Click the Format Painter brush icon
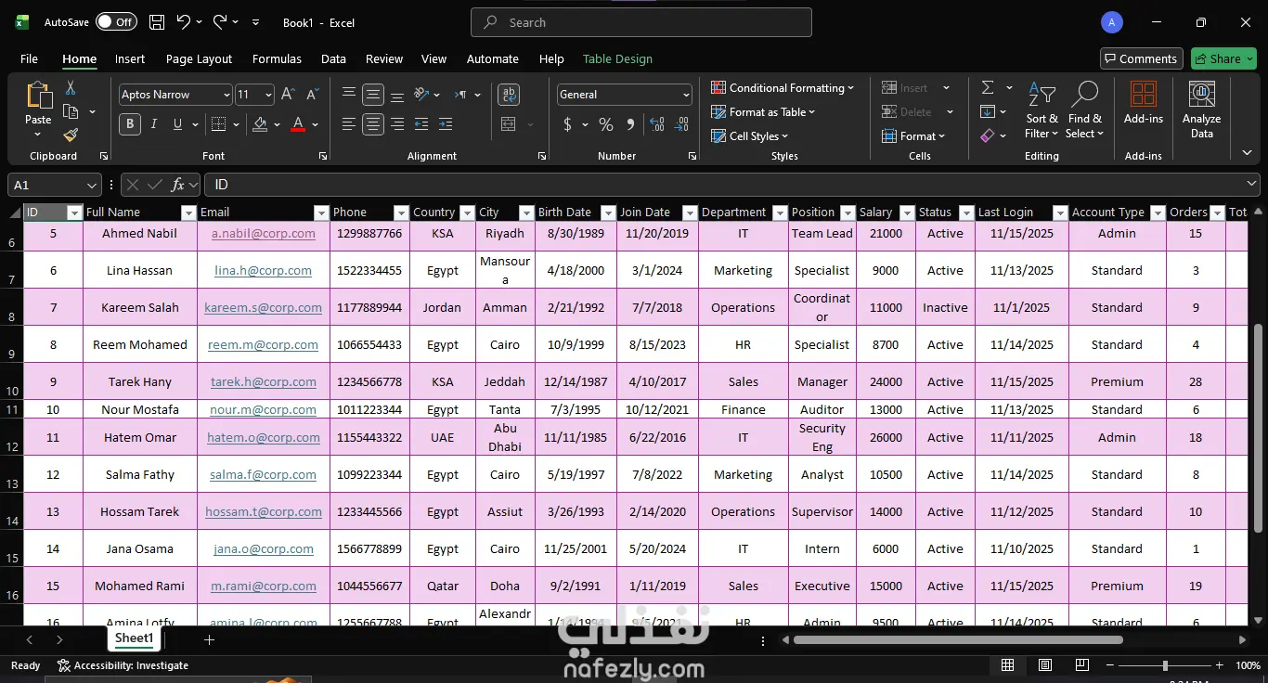This screenshot has height=683, width=1268. click(x=71, y=135)
